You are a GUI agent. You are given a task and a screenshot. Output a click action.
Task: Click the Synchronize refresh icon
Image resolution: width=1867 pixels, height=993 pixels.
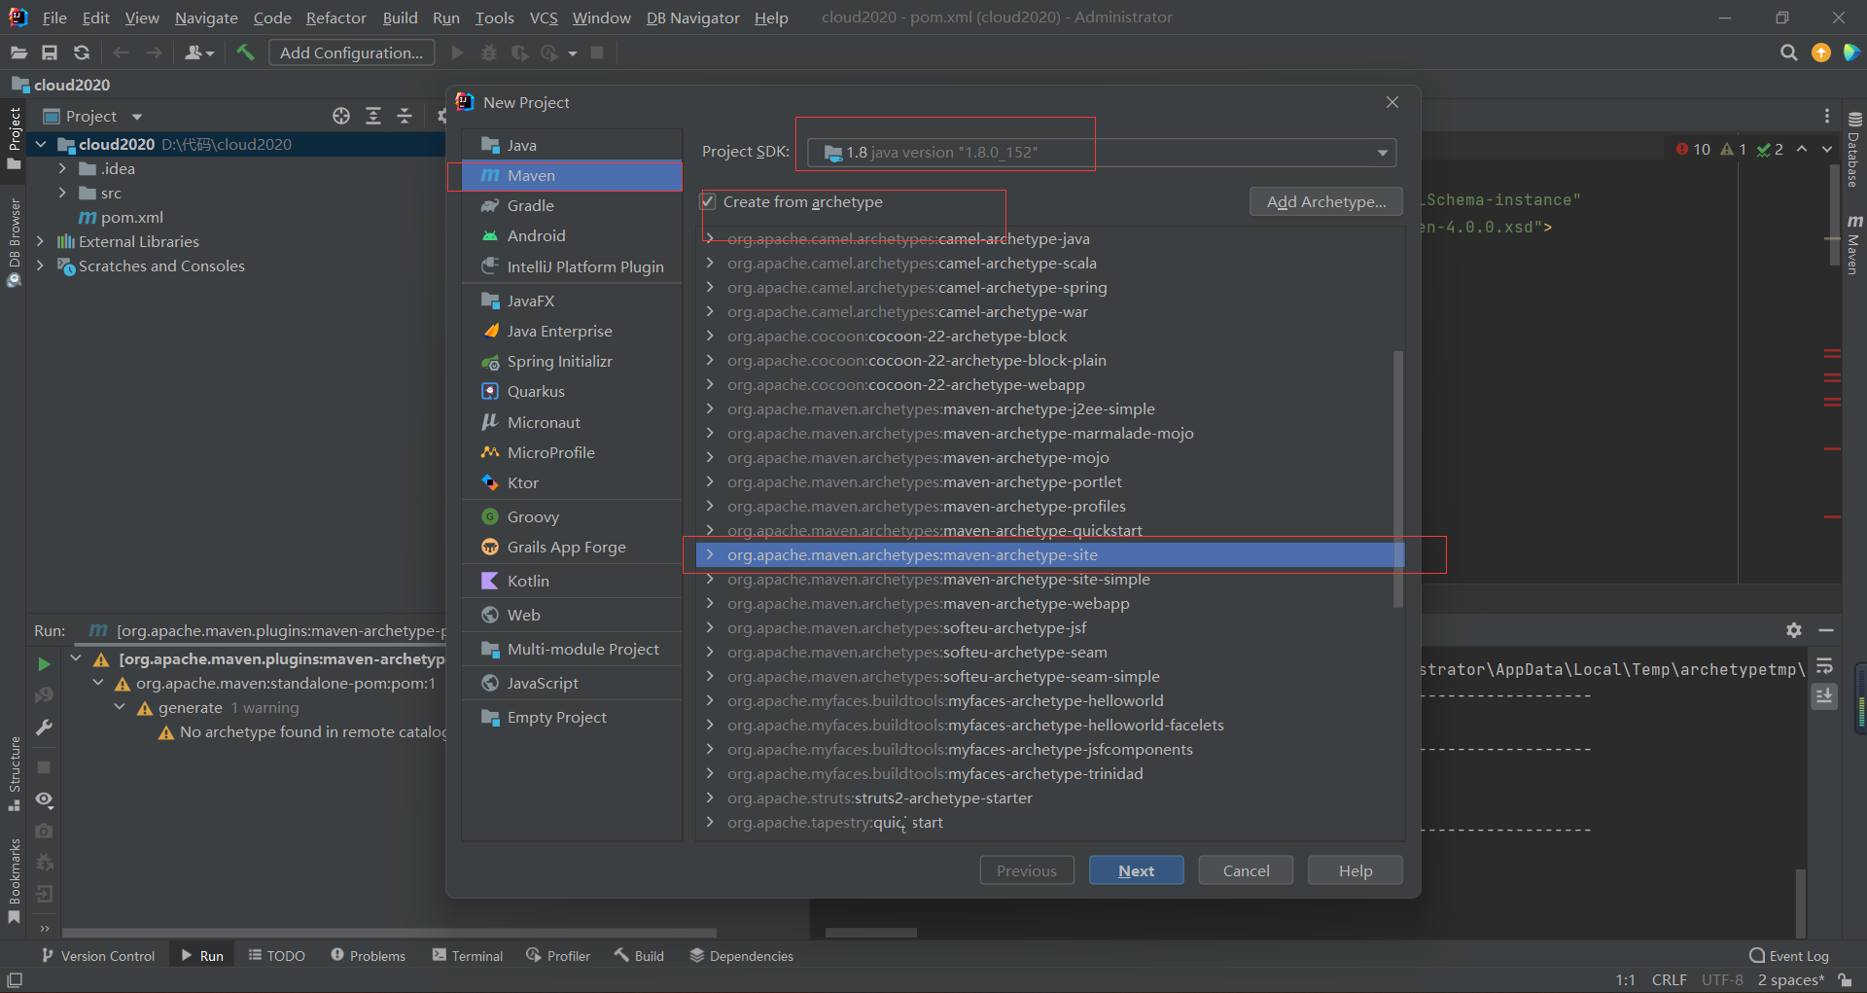82,53
